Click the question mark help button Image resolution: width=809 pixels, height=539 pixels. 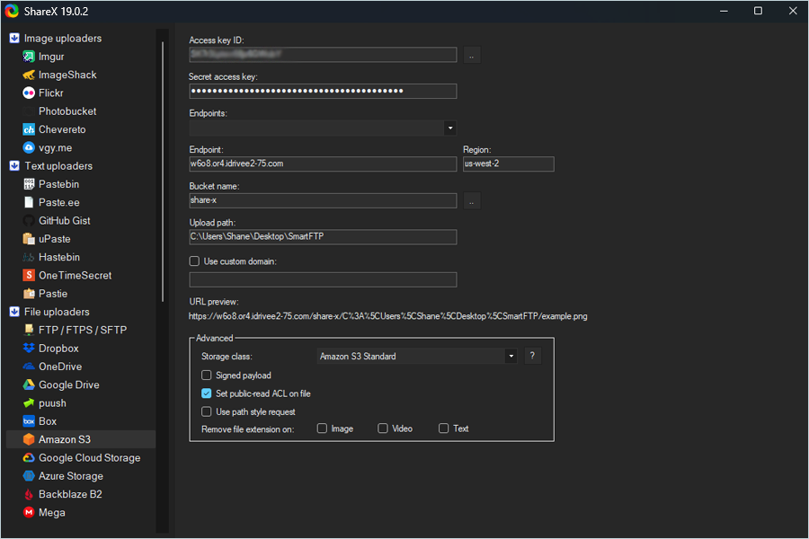(x=531, y=357)
